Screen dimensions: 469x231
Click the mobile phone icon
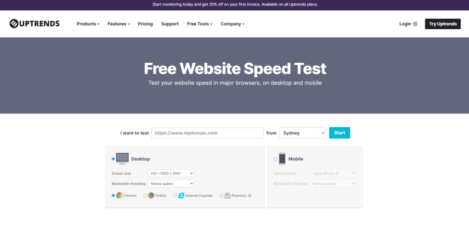pos(282,159)
